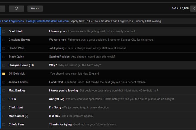This screenshot has width=196, height=130.
Task: Open 'You should have never left New England'
Action: click(x=74, y=74)
